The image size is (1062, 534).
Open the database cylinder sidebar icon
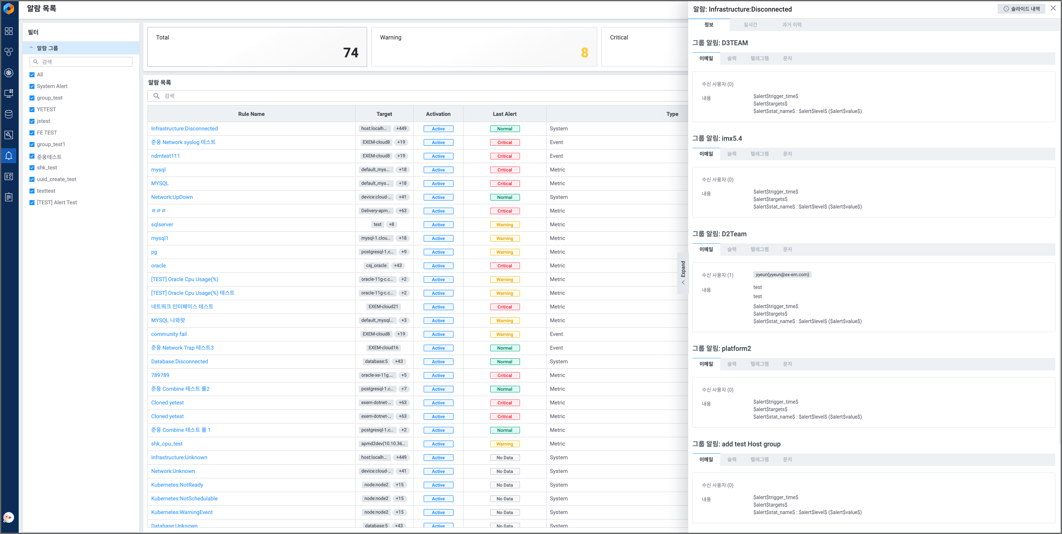pyautogui.click(x=9, y=114)
